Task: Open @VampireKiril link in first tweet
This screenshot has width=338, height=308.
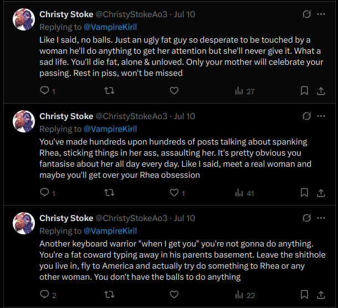Action: pyautogui.click(x=110, y=27)
